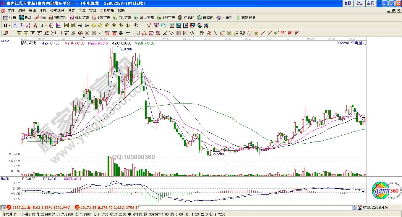Open the 板块 sector view

click(x=25, y=18)
